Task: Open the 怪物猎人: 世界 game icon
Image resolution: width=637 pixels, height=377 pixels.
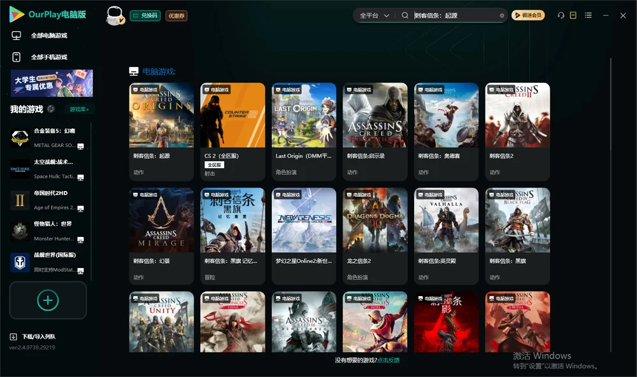Action: point(20,232)
